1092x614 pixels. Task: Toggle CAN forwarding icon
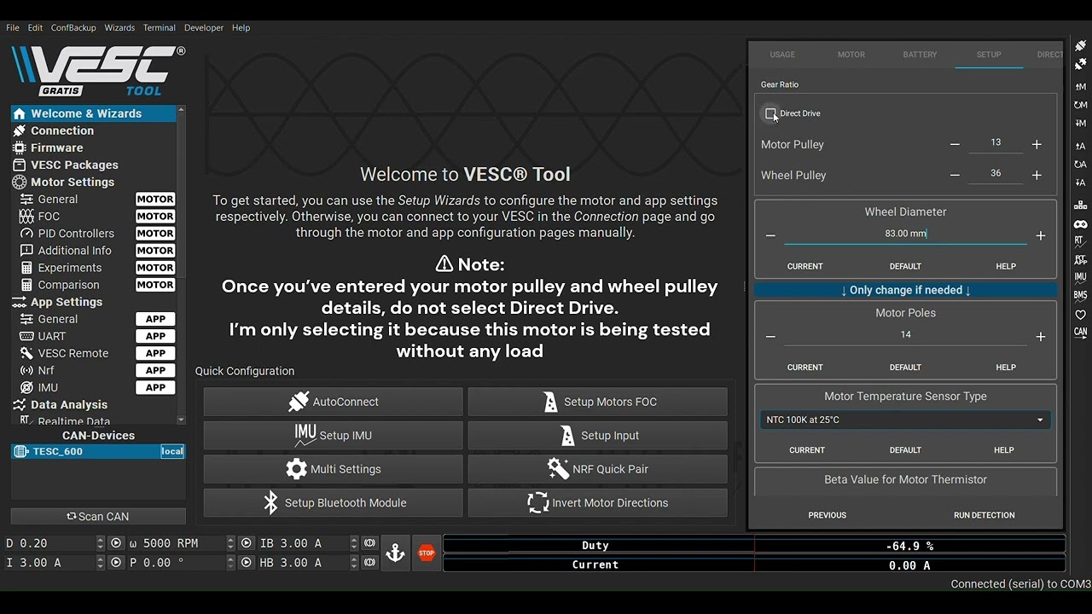pyautogui.click(x=1080, y=332)
